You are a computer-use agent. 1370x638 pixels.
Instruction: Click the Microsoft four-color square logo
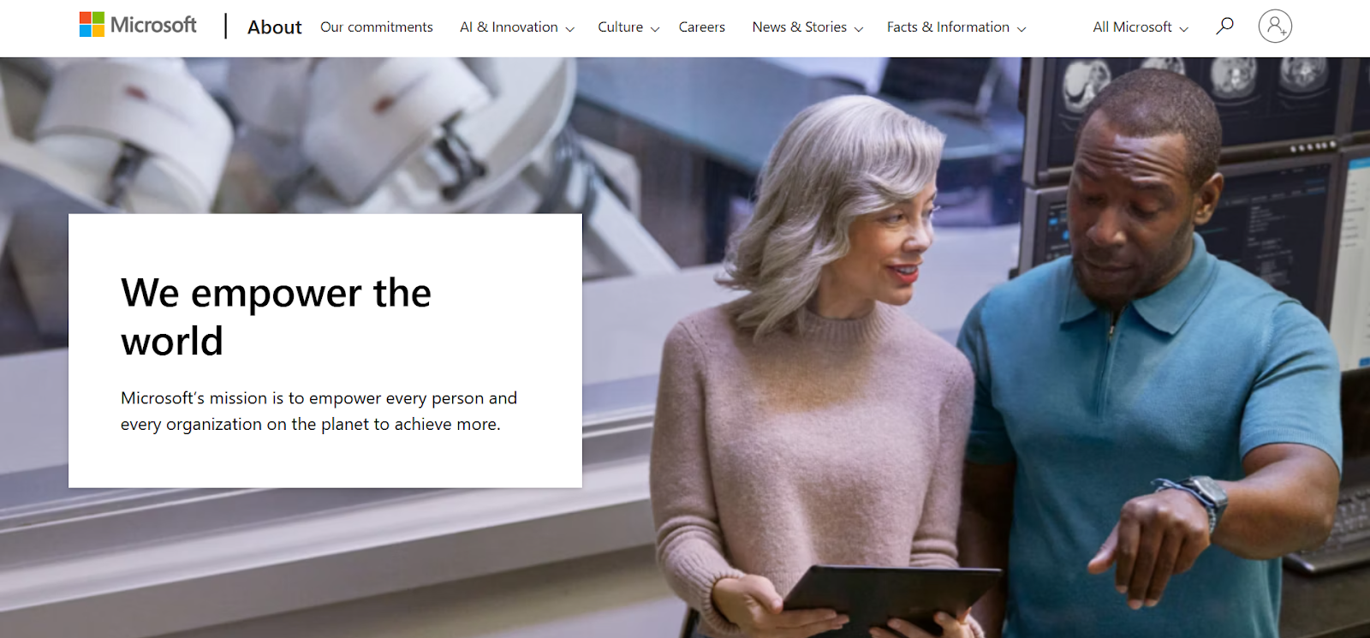pos(92,25)
